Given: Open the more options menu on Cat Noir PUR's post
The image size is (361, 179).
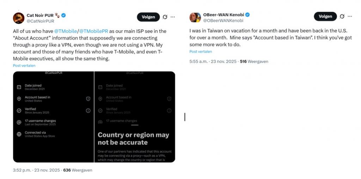Looking at the screenshot, I should (x=173, y=17).
